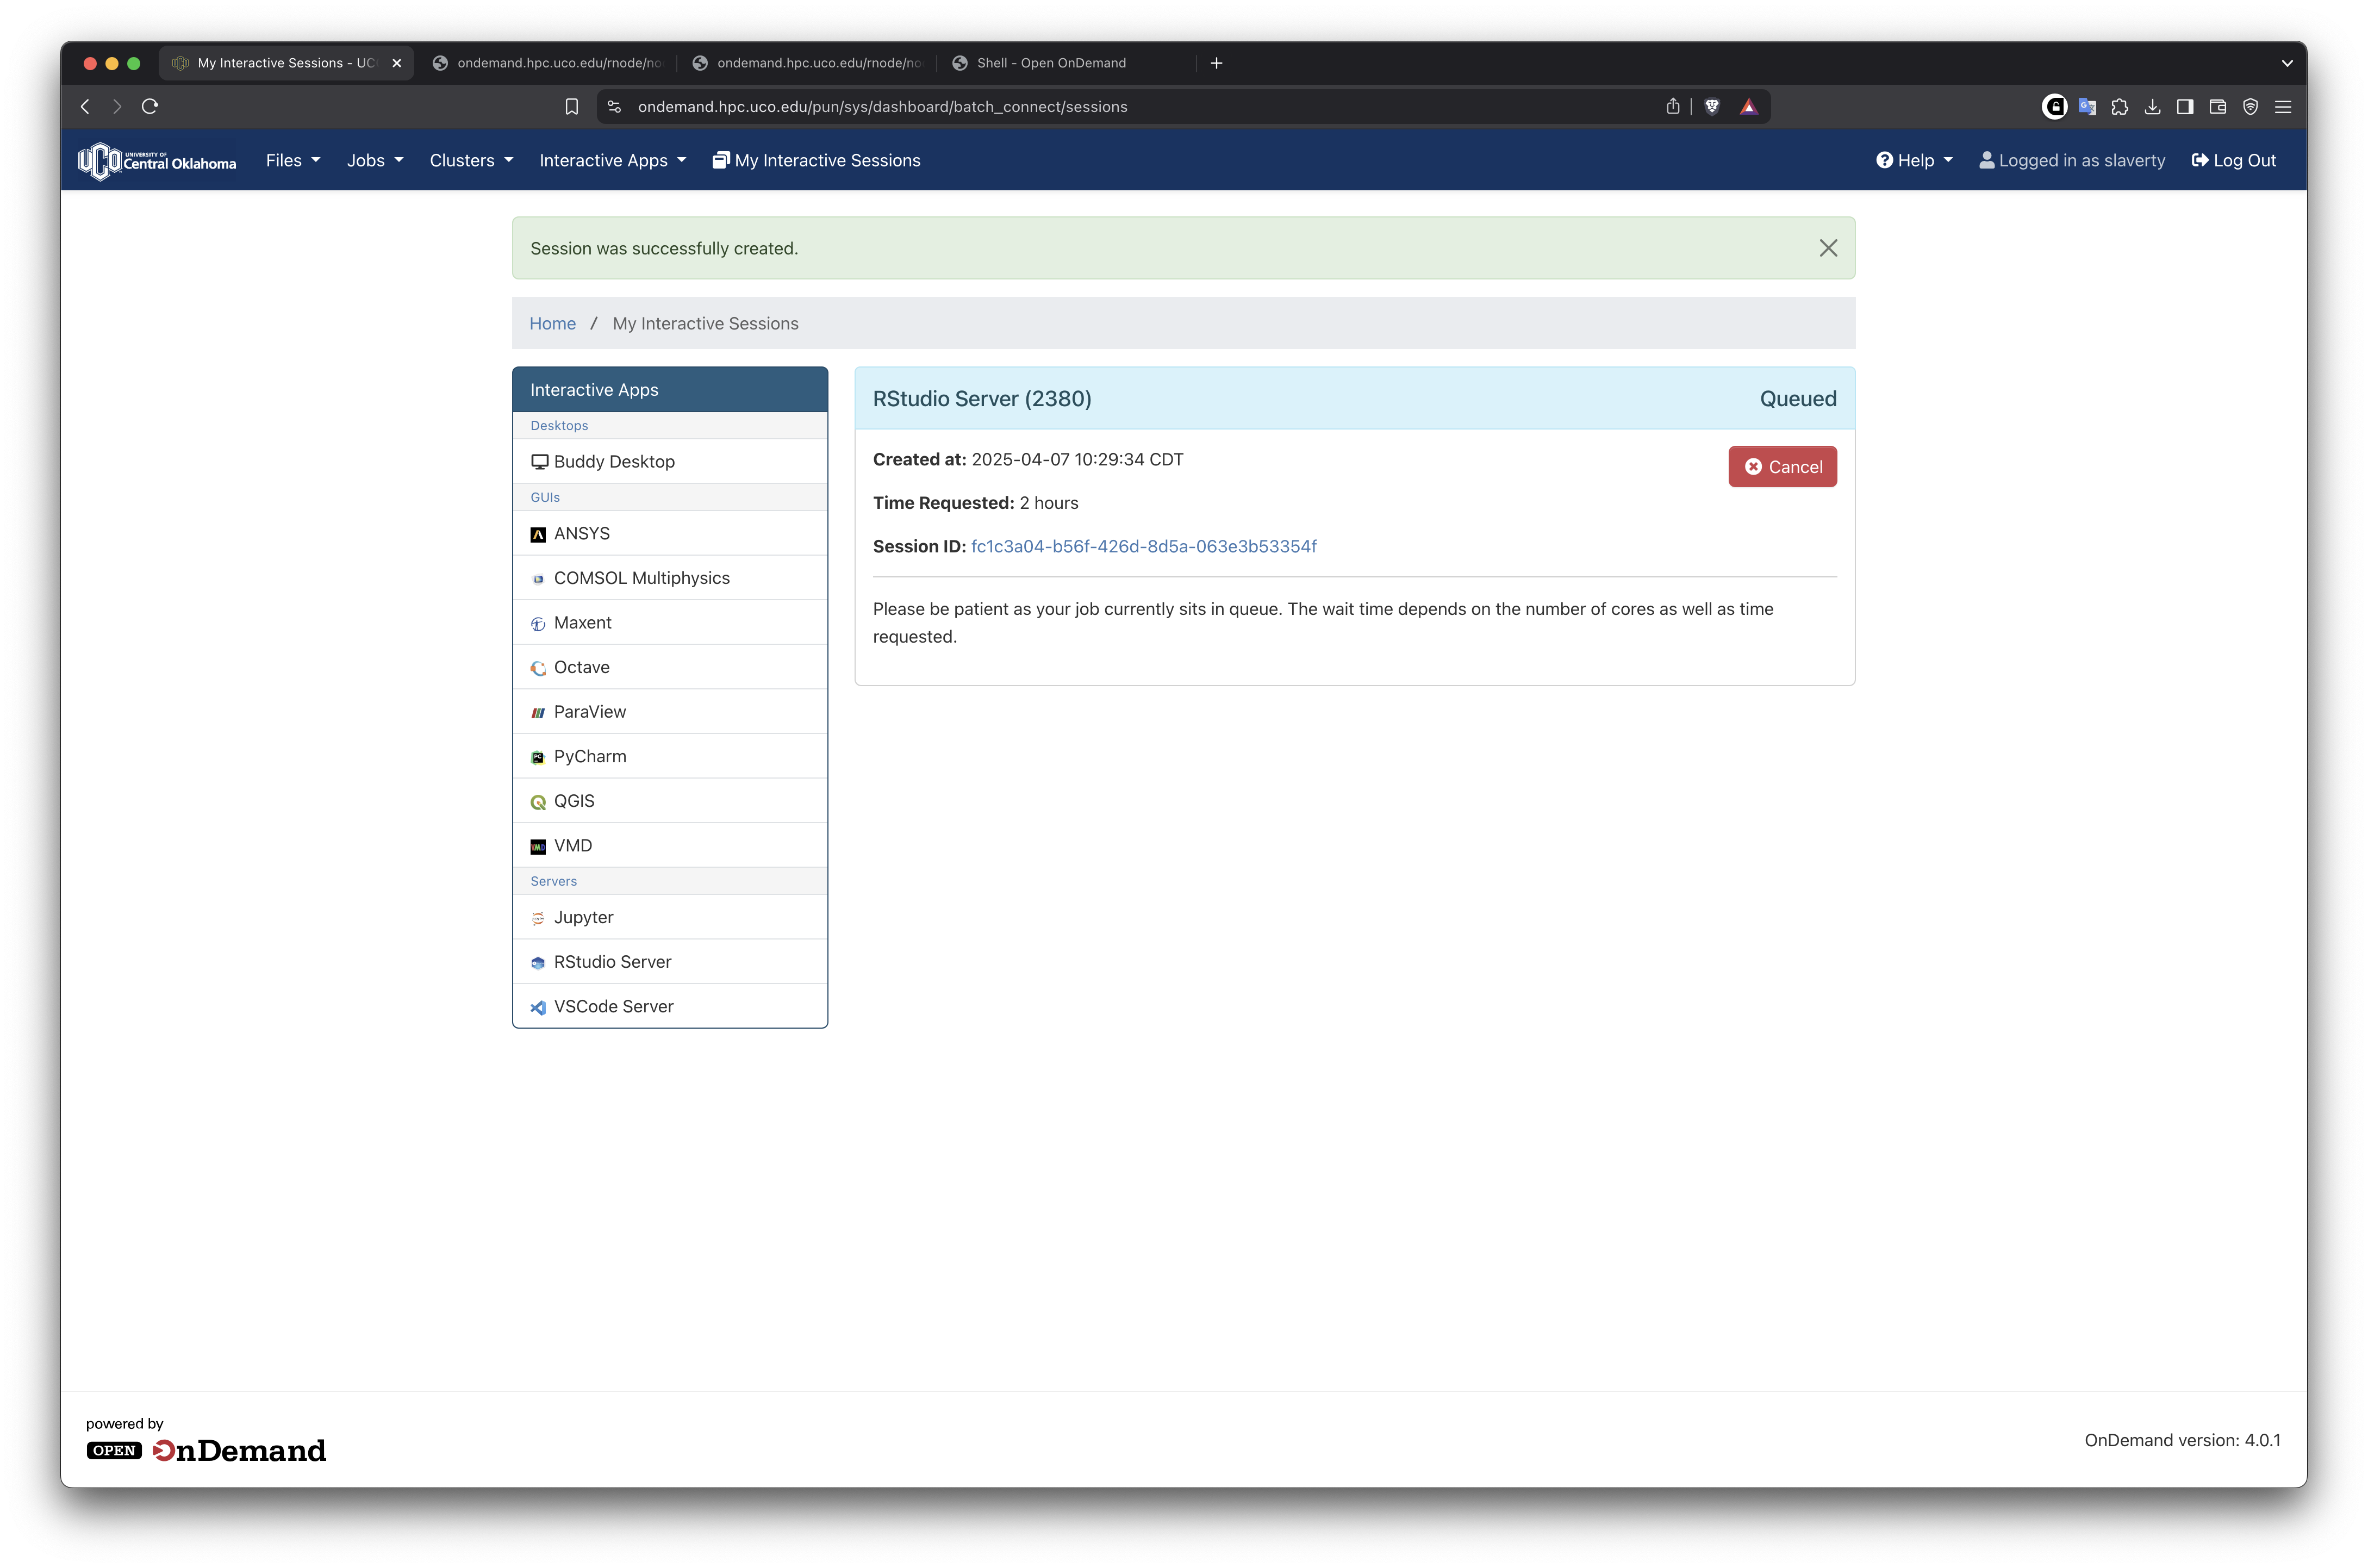Viewport: 2368px width, 1568px height.
Task: Bookmark this page using bookmark icon
Action: coord(572,107)
